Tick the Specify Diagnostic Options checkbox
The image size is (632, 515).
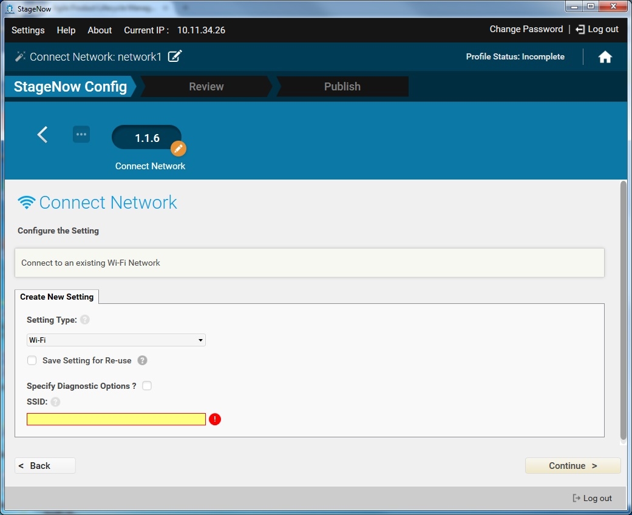147,386
